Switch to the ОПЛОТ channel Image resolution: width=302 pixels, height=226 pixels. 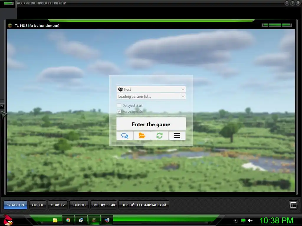point(38,205)
